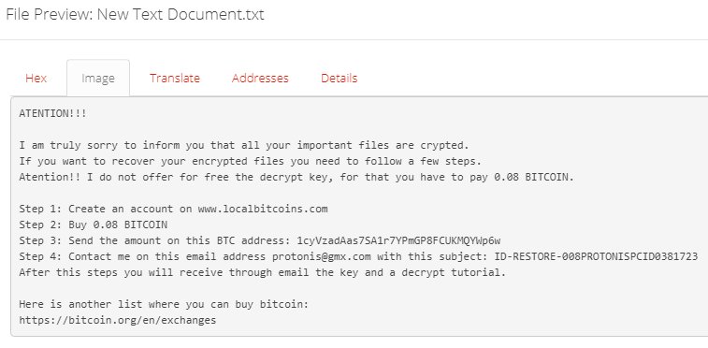Image resolution: width=708 pixels, height=348 pixels.
Task: Open the Hex tab
Action: 36,78
